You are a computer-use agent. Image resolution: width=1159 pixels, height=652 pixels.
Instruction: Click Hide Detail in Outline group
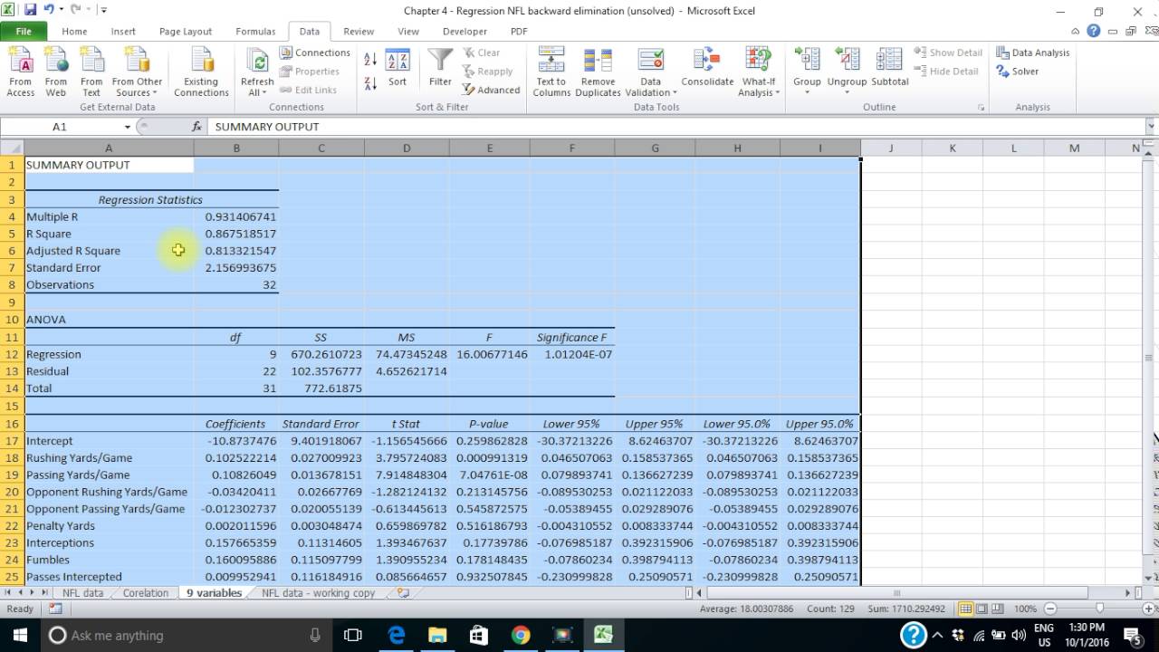point(946,72)
